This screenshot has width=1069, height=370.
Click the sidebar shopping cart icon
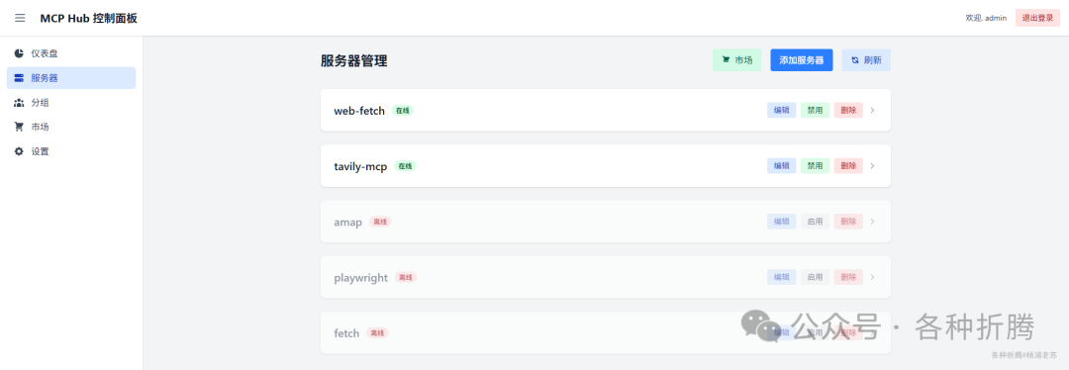19,127
